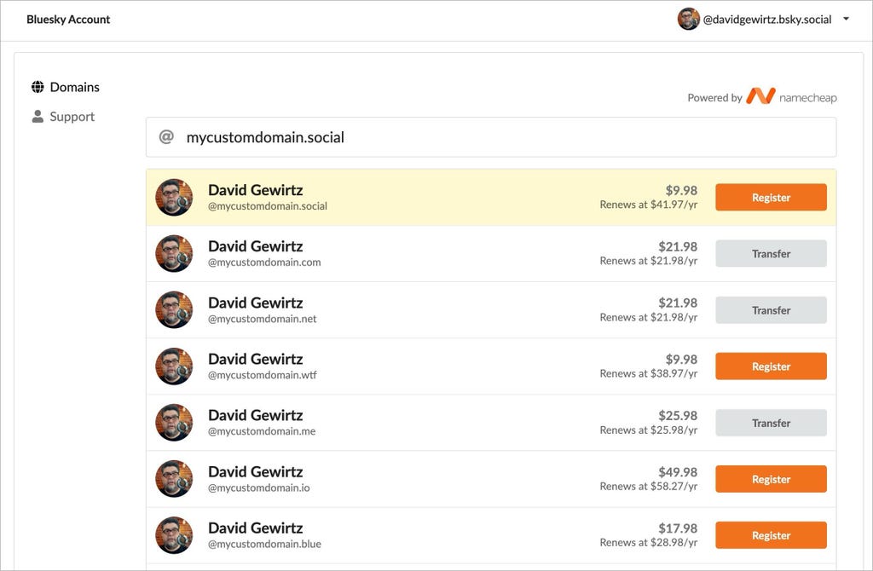
Task: Click the avatar in the mycustomdomain.social row
Action: tap(174, 197)
